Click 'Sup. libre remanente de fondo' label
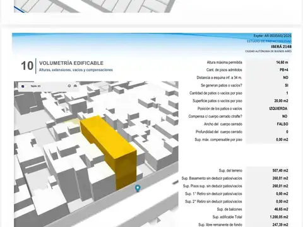The width and height of the screenshot is (303, 227). (220, 224)
